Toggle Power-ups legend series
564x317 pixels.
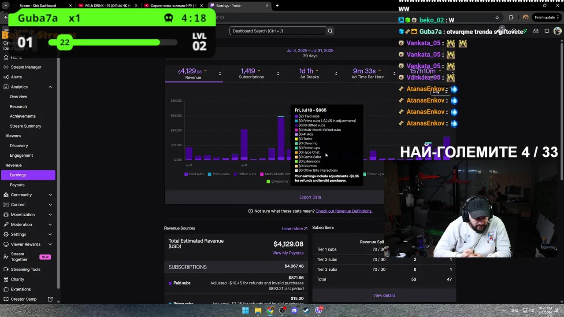click(x=373, y=174)
